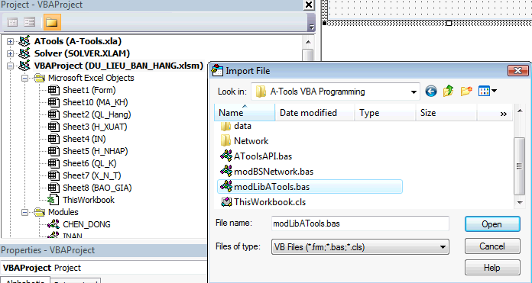
Task: Select Sheet3 (H_XUAT) worksheet object
Action: coord(95,127)
